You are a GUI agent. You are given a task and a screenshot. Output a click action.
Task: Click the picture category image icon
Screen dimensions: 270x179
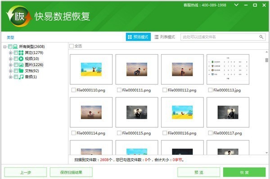click(x=21, y=65)
